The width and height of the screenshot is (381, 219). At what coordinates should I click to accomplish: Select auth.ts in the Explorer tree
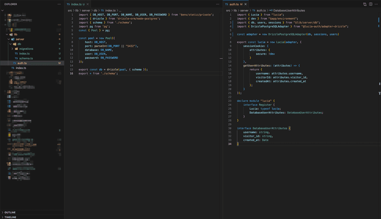click(22, 63)
